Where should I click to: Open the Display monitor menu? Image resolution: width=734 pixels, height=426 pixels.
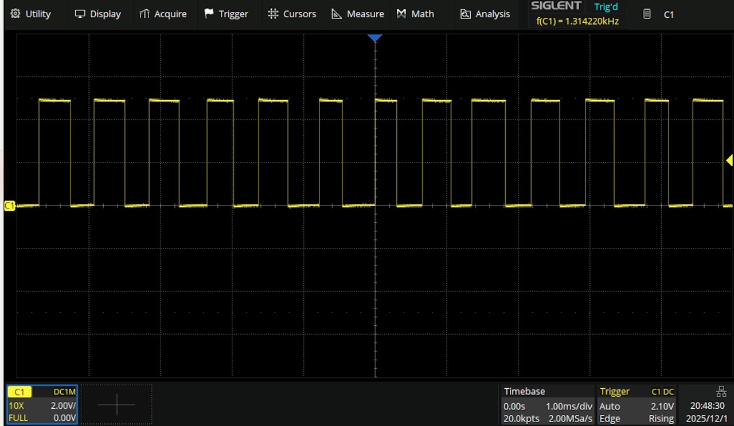coord(80,14)
